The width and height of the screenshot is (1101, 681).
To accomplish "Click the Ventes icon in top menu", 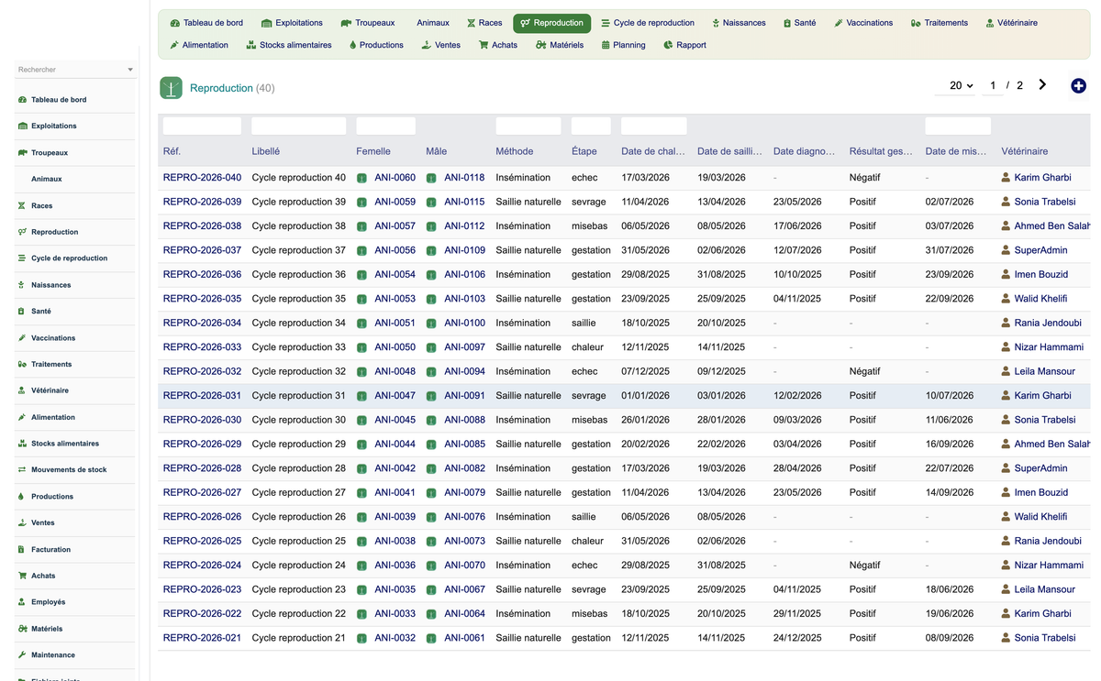I will click(x=426, y=45).
